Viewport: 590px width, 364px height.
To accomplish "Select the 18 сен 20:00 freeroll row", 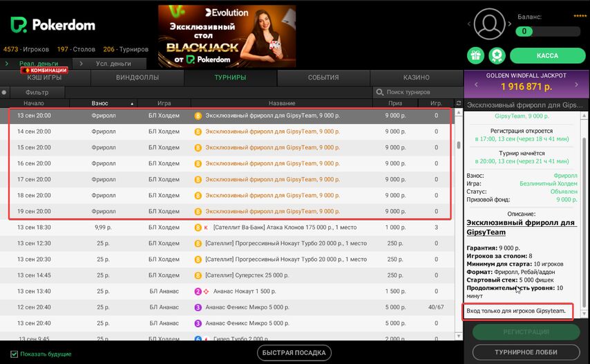I will click(x=227, y=196).
